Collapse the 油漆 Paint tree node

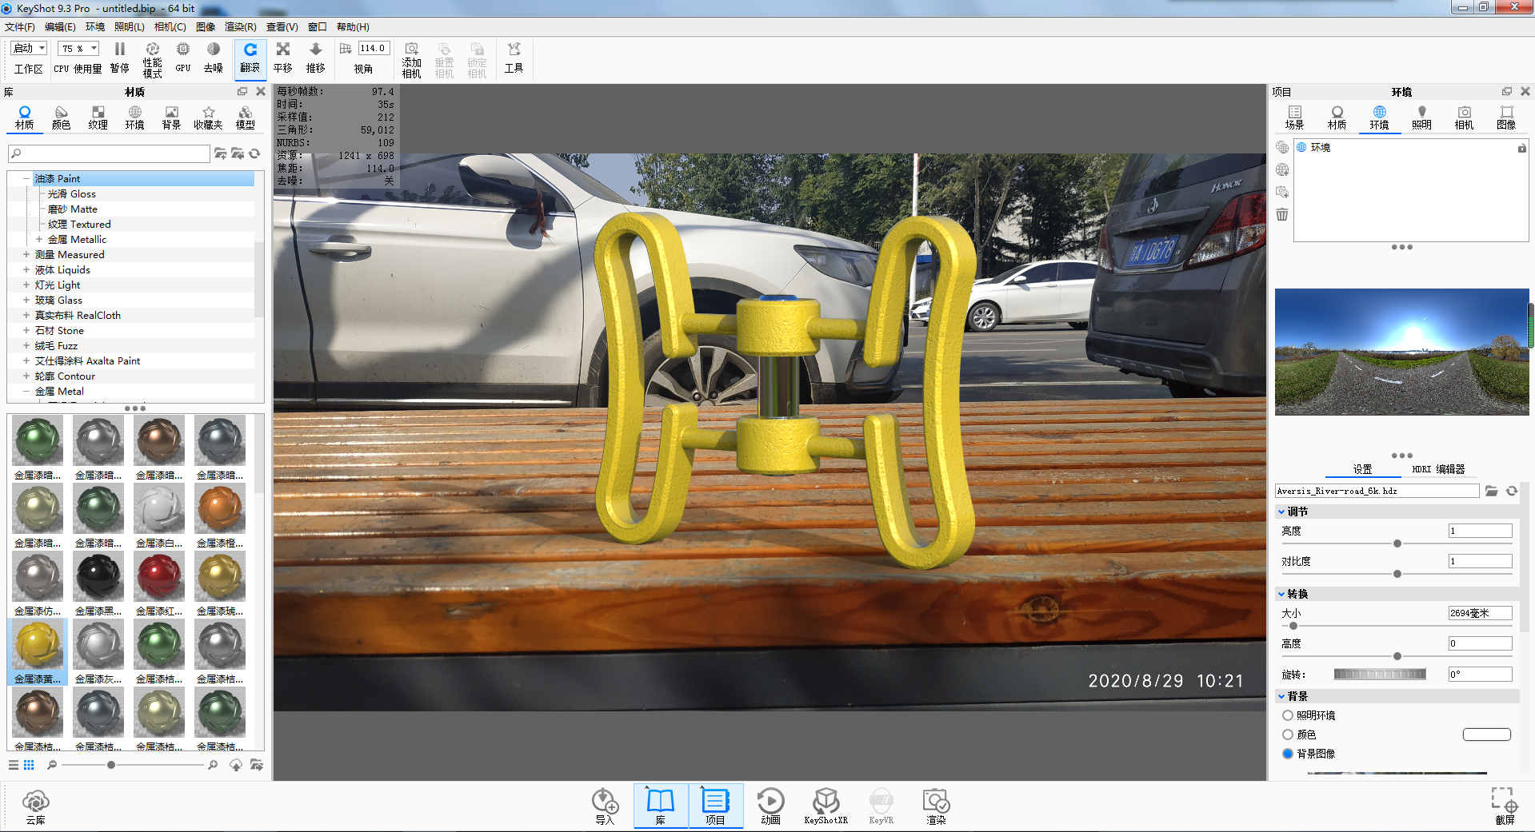[26, 178]
